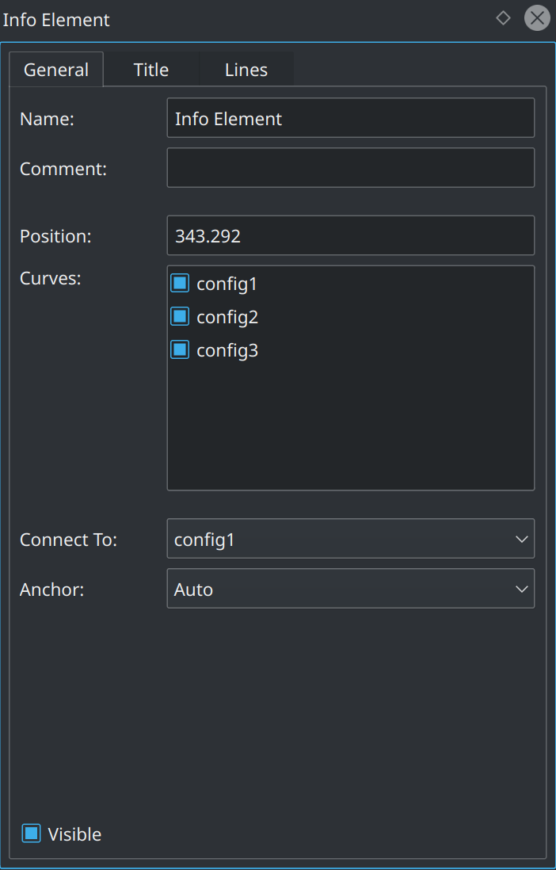
Task: Click the Info Element title bar
Action: (238, 19)
